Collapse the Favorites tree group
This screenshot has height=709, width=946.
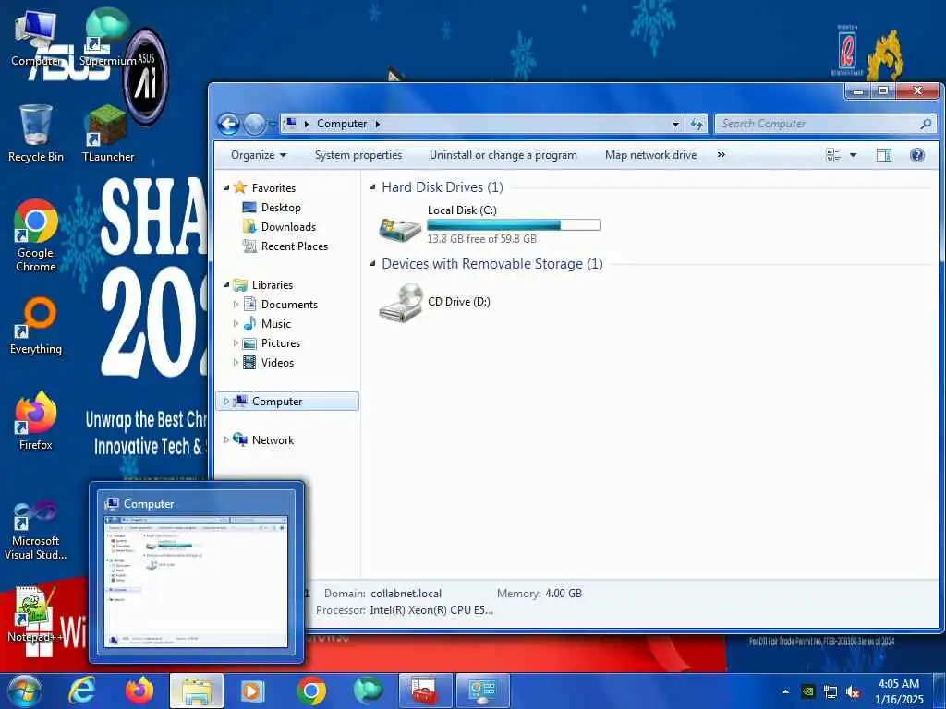pos(226,188)
